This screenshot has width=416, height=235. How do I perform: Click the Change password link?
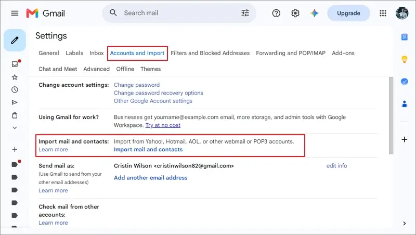click(137, 85)
